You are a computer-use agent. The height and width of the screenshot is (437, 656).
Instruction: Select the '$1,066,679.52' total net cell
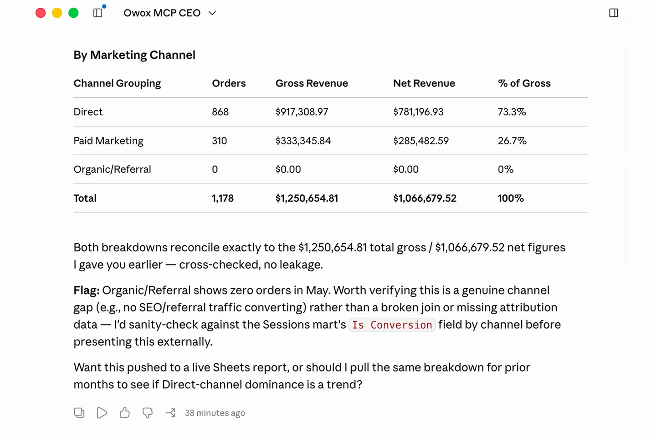coord(425,198)
